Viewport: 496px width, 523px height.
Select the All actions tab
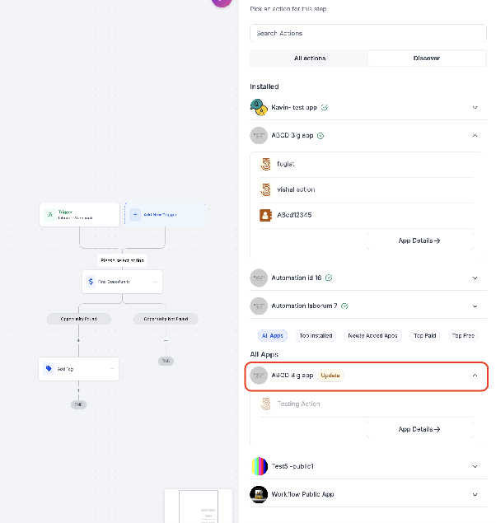(309, 58)
